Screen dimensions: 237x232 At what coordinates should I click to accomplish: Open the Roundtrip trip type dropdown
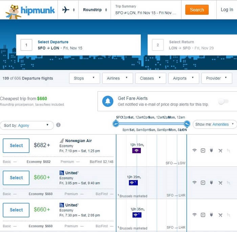(95, 10)
